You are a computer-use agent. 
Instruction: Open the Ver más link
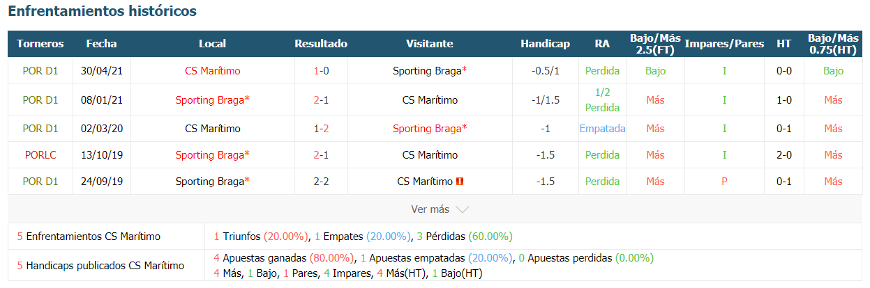tap(430, 209)
